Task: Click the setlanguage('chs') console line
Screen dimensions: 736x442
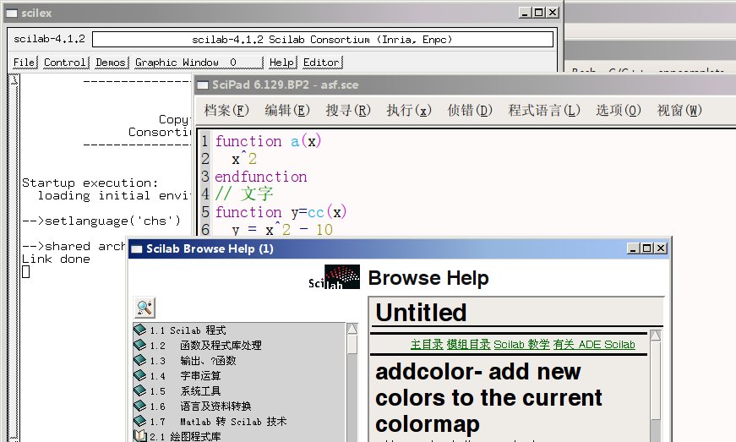Action: 101,221
